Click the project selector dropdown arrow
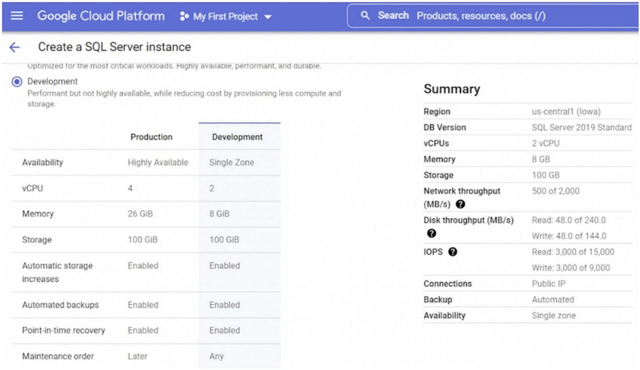The image size is (640, 370). pos(268,17)
